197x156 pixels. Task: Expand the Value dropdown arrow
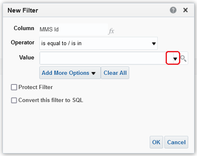coord(175,59)
